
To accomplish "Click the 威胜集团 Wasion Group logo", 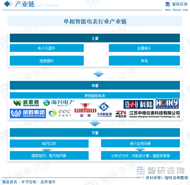I will (28, 113).
